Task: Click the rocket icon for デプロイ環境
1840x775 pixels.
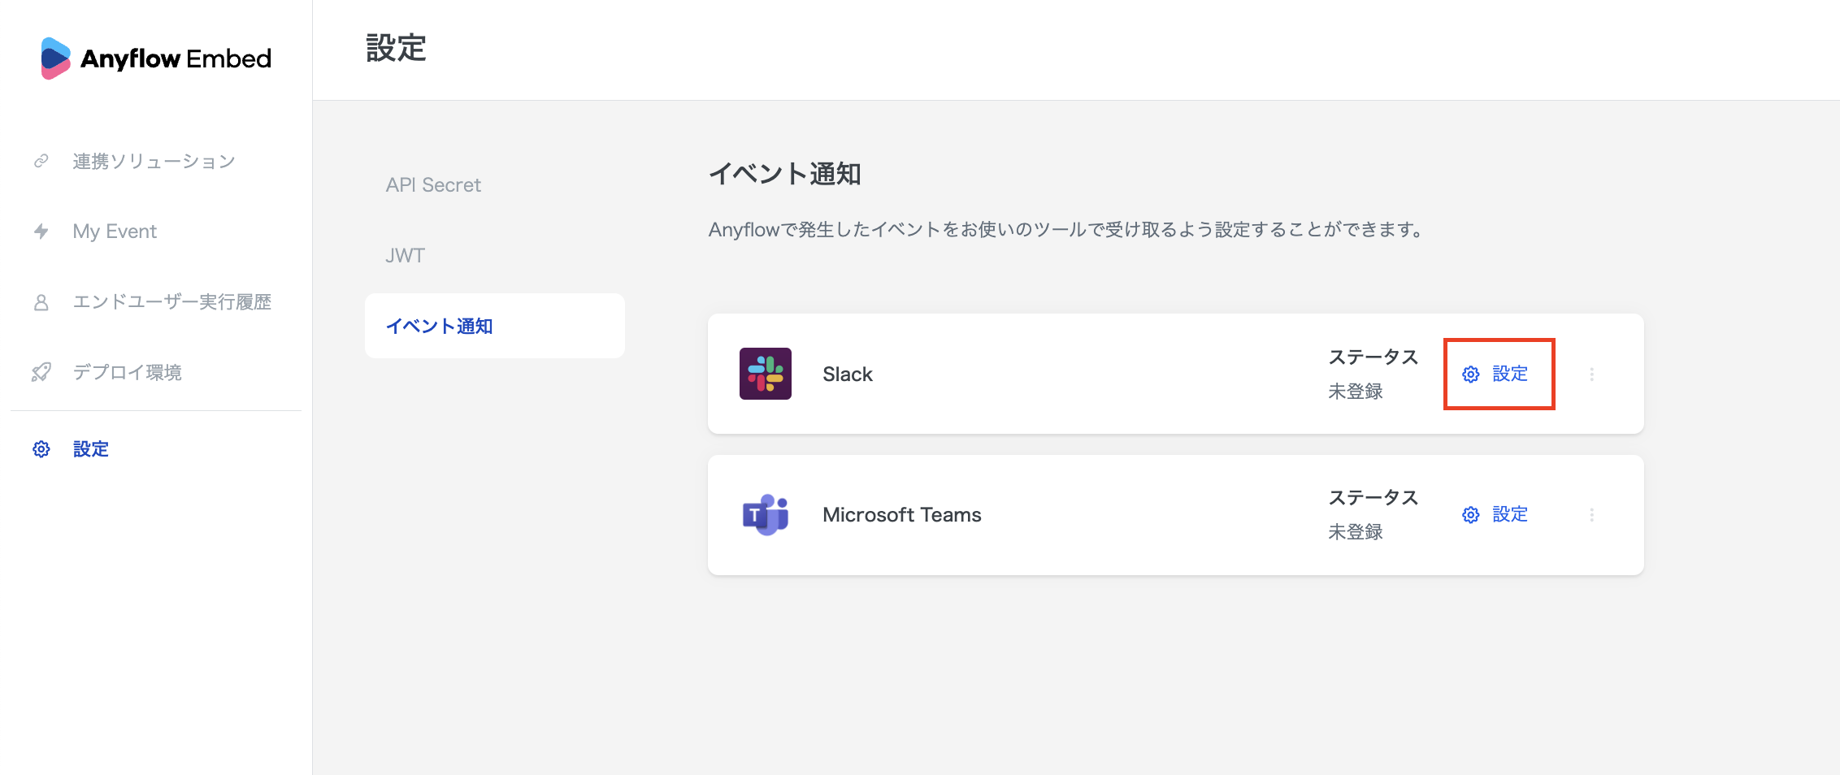Action: click(x=41, y=372)
